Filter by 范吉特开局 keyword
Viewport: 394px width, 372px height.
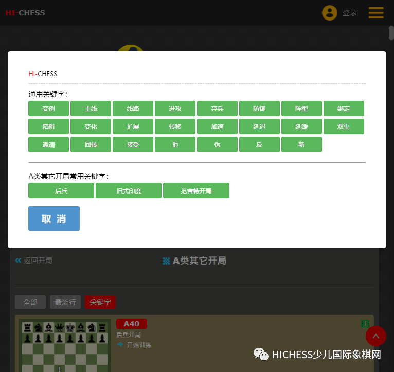pyautogui.click(x=196, y=191)
